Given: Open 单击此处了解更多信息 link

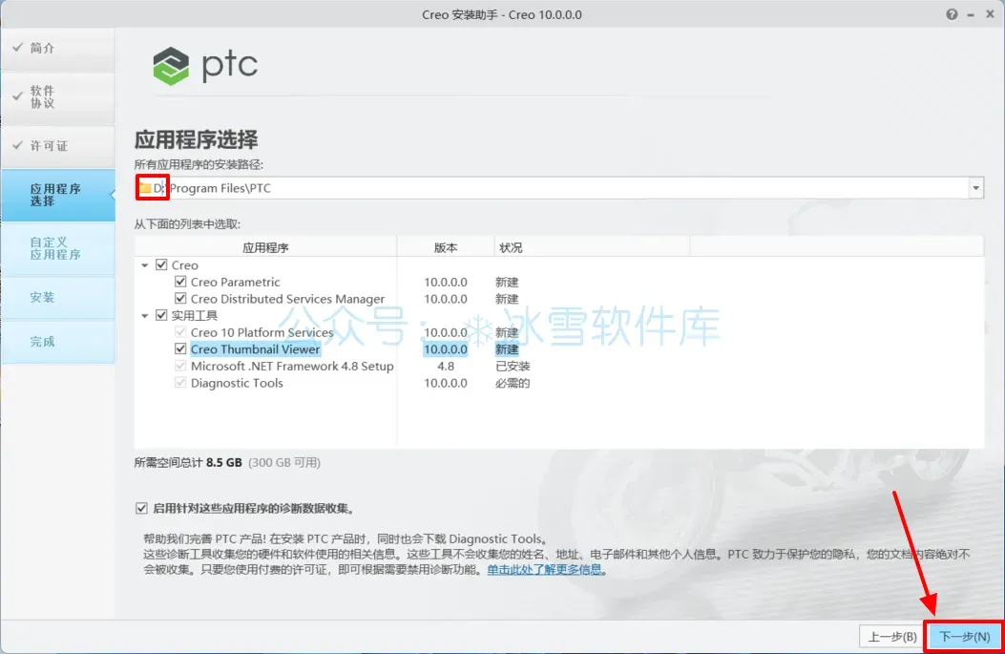Looking at the screenshot, I should pyautogui.click(x=544, y=569).
